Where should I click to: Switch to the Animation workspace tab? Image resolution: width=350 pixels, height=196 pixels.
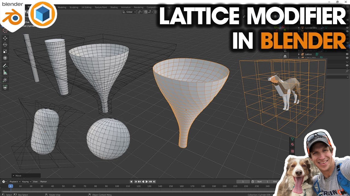[126, 7]
